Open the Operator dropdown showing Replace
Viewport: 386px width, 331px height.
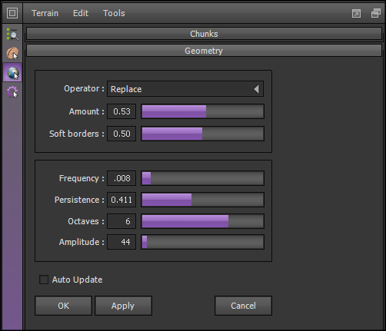click(185, 89)
